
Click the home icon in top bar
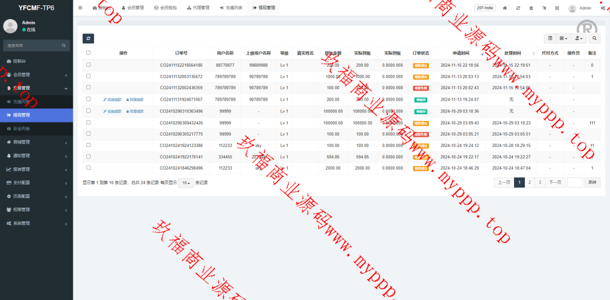(x=505, y=8)
